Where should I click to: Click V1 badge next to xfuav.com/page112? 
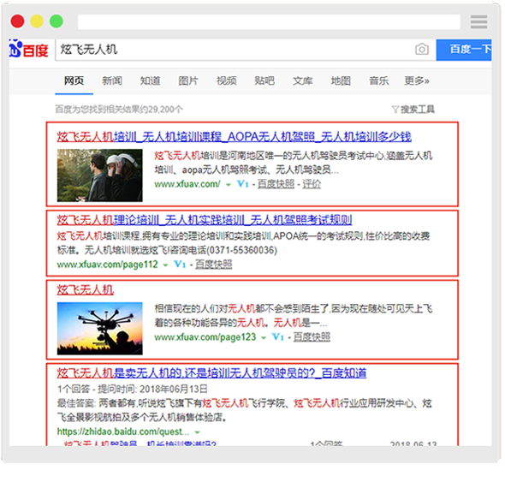[180, 265]
